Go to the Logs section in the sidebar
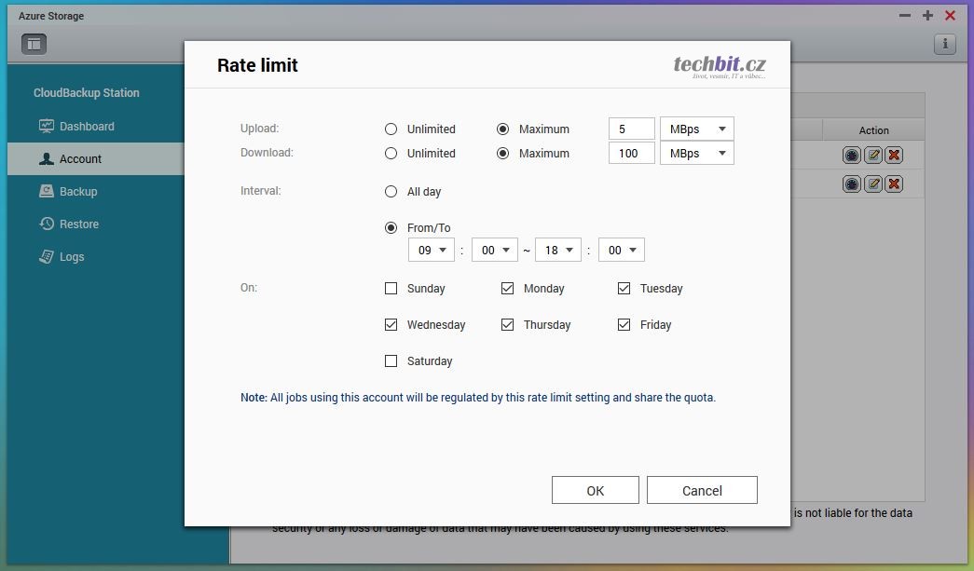 click(x=72, y=257)
